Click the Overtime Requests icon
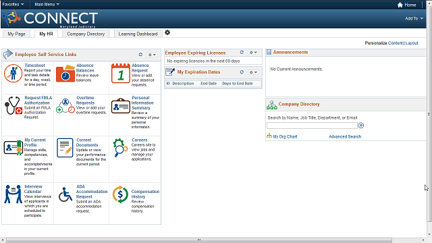This screenshot has width=432, height=243. (x=65, y=106)
